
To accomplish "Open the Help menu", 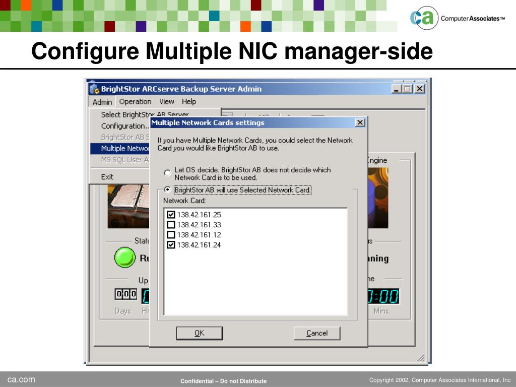I will tap(189, 102).
